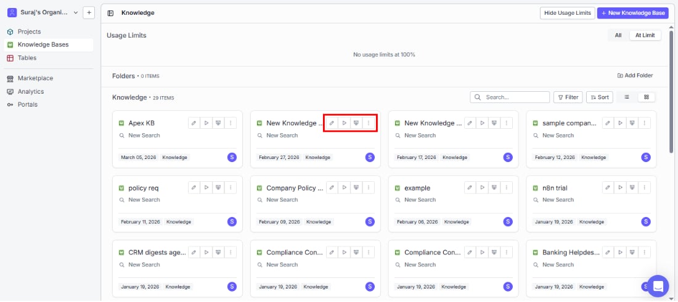Click the play icon on policy req card
Image resolution: width=678 pixels, height=302 pixels.
click(x=206, y=187)
